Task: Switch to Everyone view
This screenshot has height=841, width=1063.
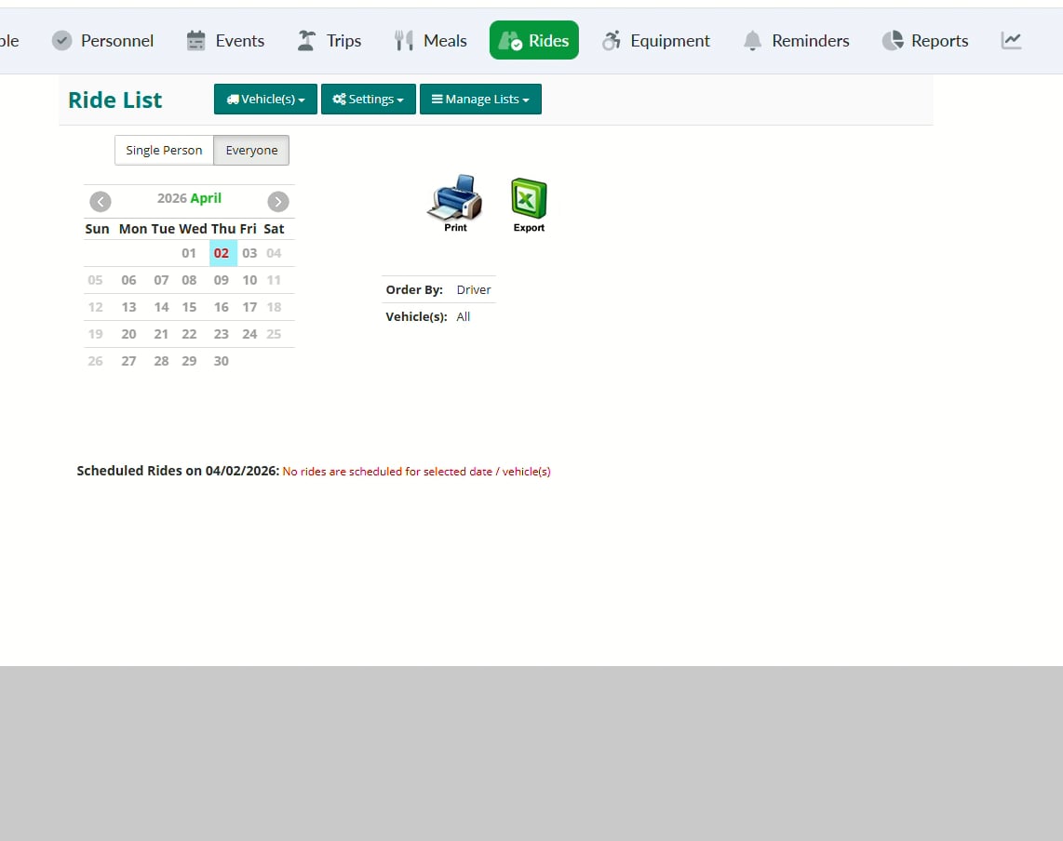Action: point(251,150)
